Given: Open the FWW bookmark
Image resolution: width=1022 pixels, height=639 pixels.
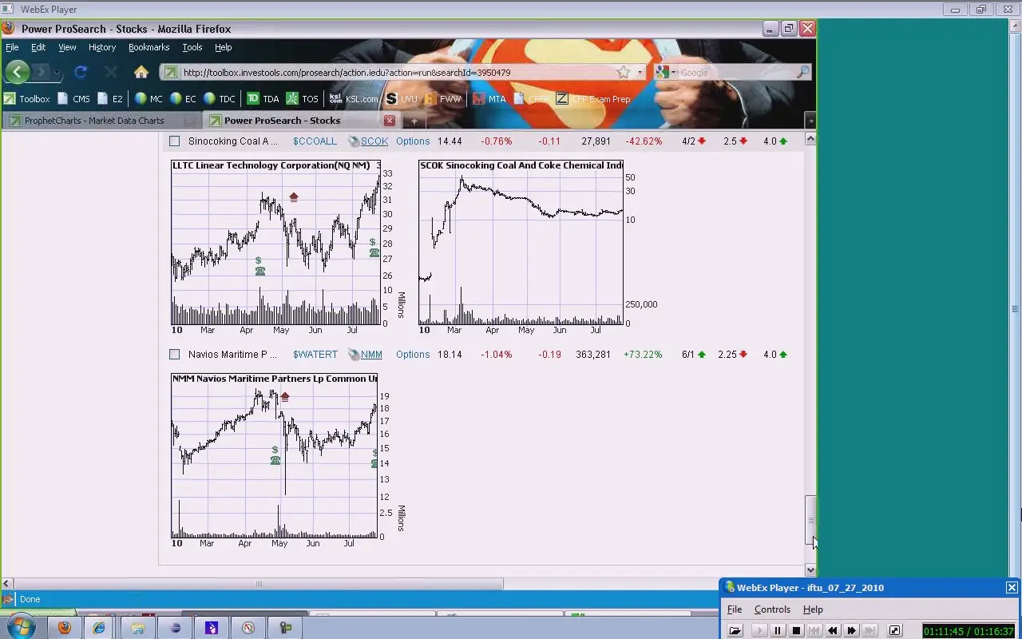Looking at the screenshot, I should tap(443, 99).
